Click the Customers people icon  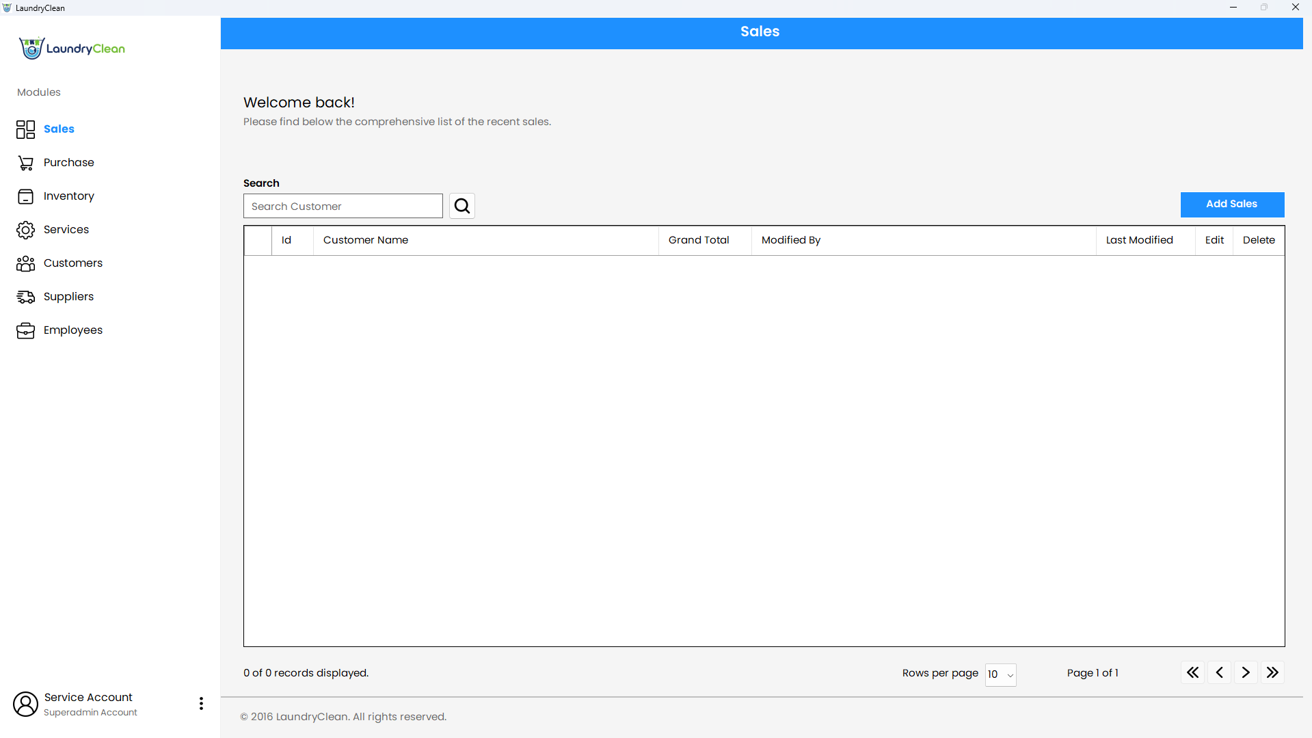(25, 263)
